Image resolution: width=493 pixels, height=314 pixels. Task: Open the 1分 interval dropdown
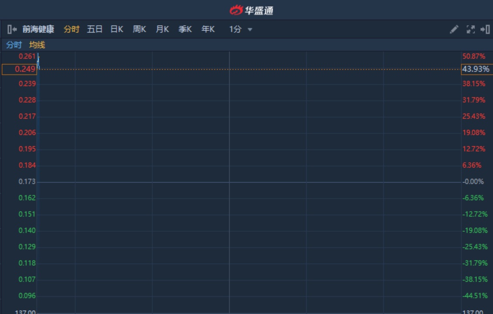240,30
